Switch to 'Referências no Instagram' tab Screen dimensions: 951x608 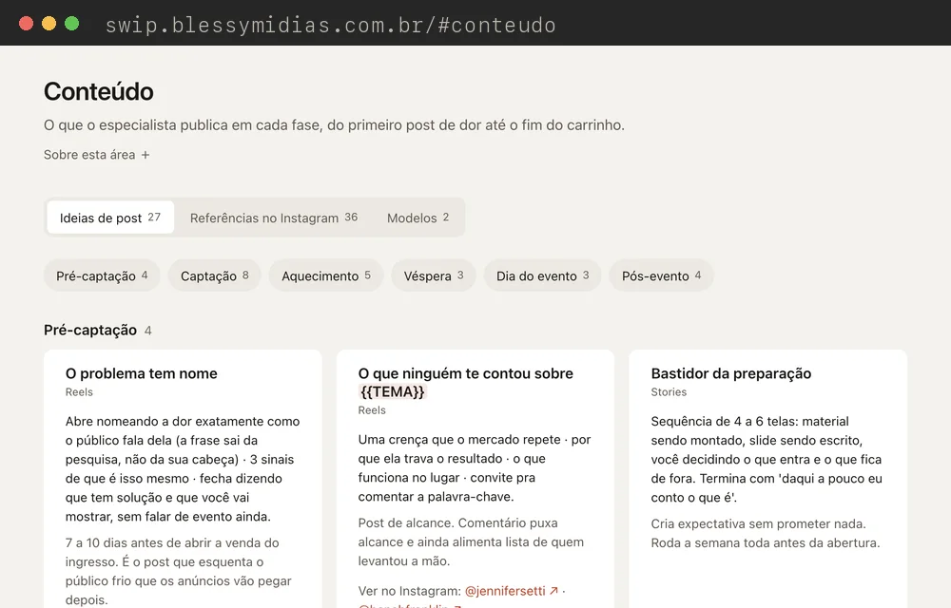click(x=274, y=218)
